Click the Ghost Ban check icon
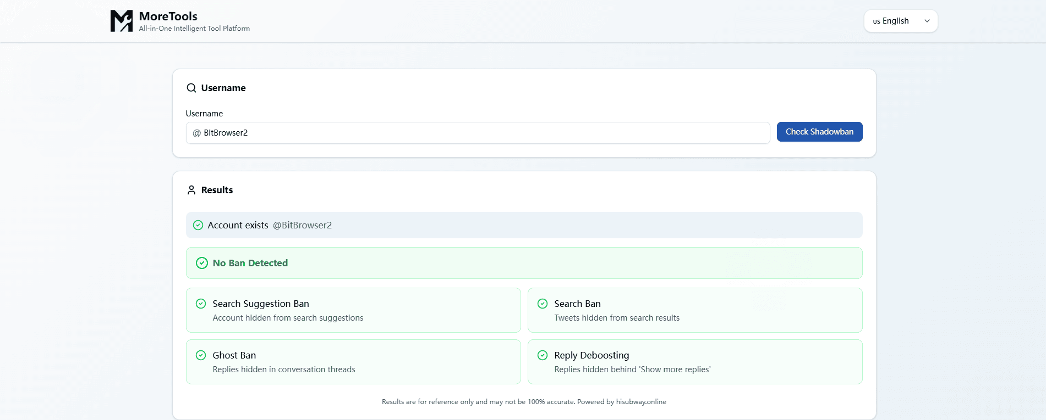Screen dimensions: 1046x420 (x=201, y=355)
